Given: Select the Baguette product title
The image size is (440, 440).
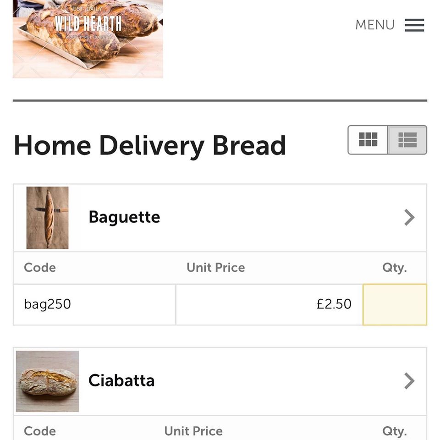Looking at the screenshot, I should [124, 217].
